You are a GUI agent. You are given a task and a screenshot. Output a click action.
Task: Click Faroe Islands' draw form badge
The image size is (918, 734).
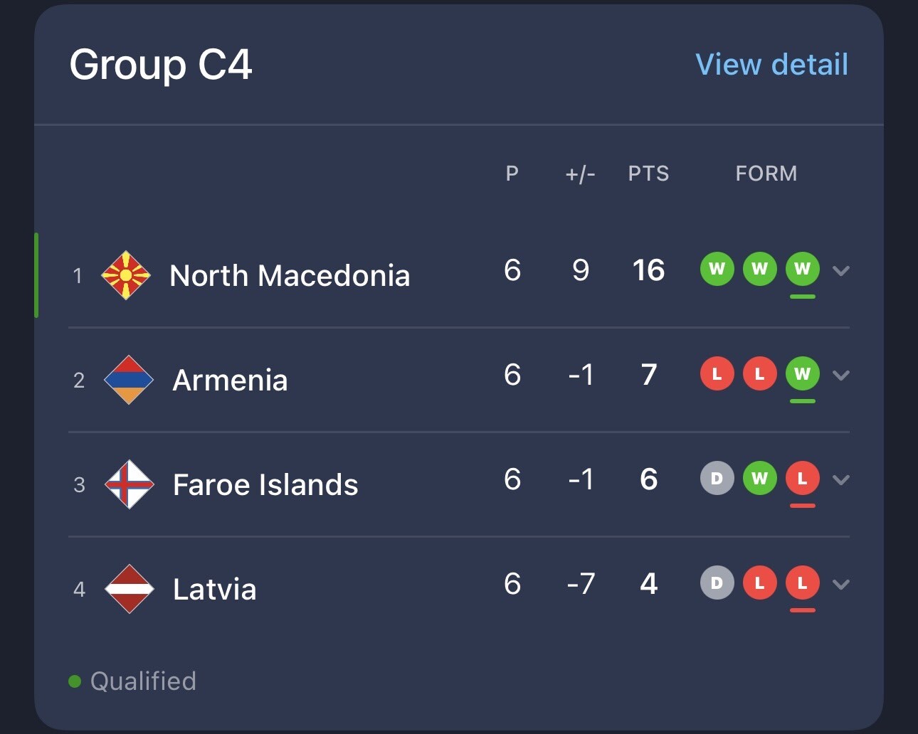point(717,478)
